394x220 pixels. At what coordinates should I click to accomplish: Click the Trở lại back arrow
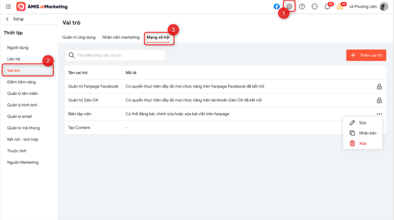(7, 19)
